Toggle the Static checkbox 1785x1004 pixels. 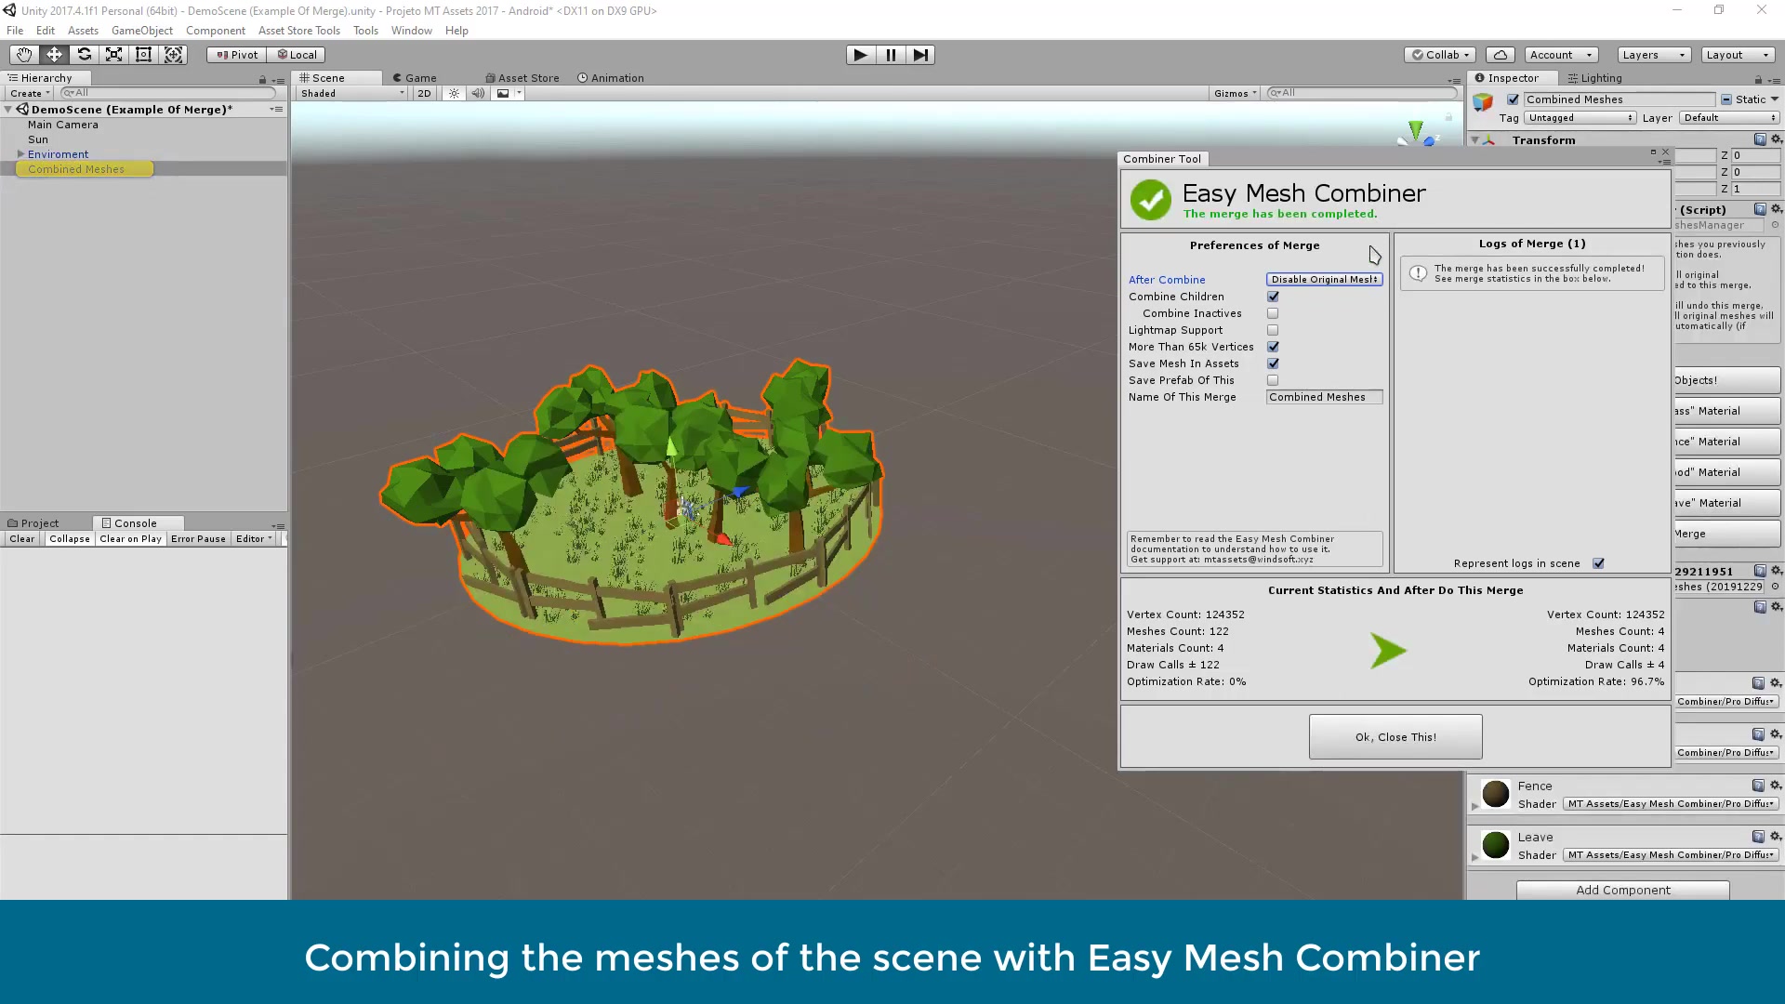pos(1726,99)
